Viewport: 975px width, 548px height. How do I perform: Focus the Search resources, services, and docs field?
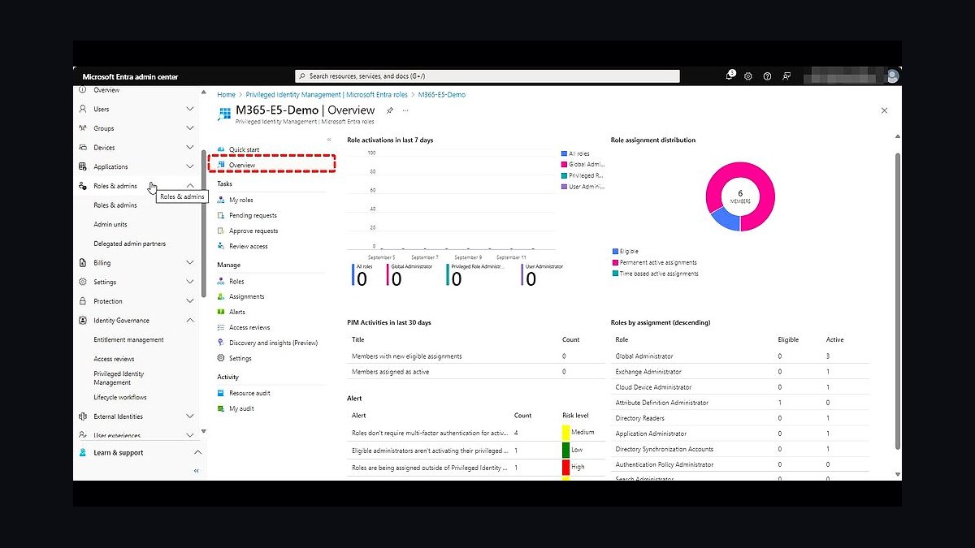(x=487, y=76)
